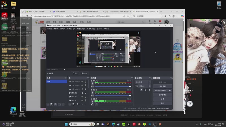Hide the 媒体源 2 source
The height and width of the screenshot is (127, 226).
[82, 93]
